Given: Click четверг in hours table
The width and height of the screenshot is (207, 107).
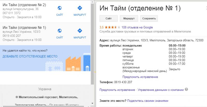Looking at the screenshot, I should (x=128, y=56).
